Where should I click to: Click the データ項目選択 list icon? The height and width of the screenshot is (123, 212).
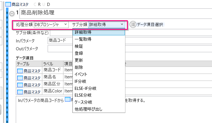coord(133,24)
